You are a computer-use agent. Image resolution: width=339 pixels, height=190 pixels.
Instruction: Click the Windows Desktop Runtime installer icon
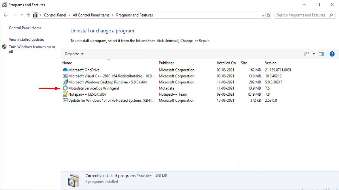click(65, 82)
